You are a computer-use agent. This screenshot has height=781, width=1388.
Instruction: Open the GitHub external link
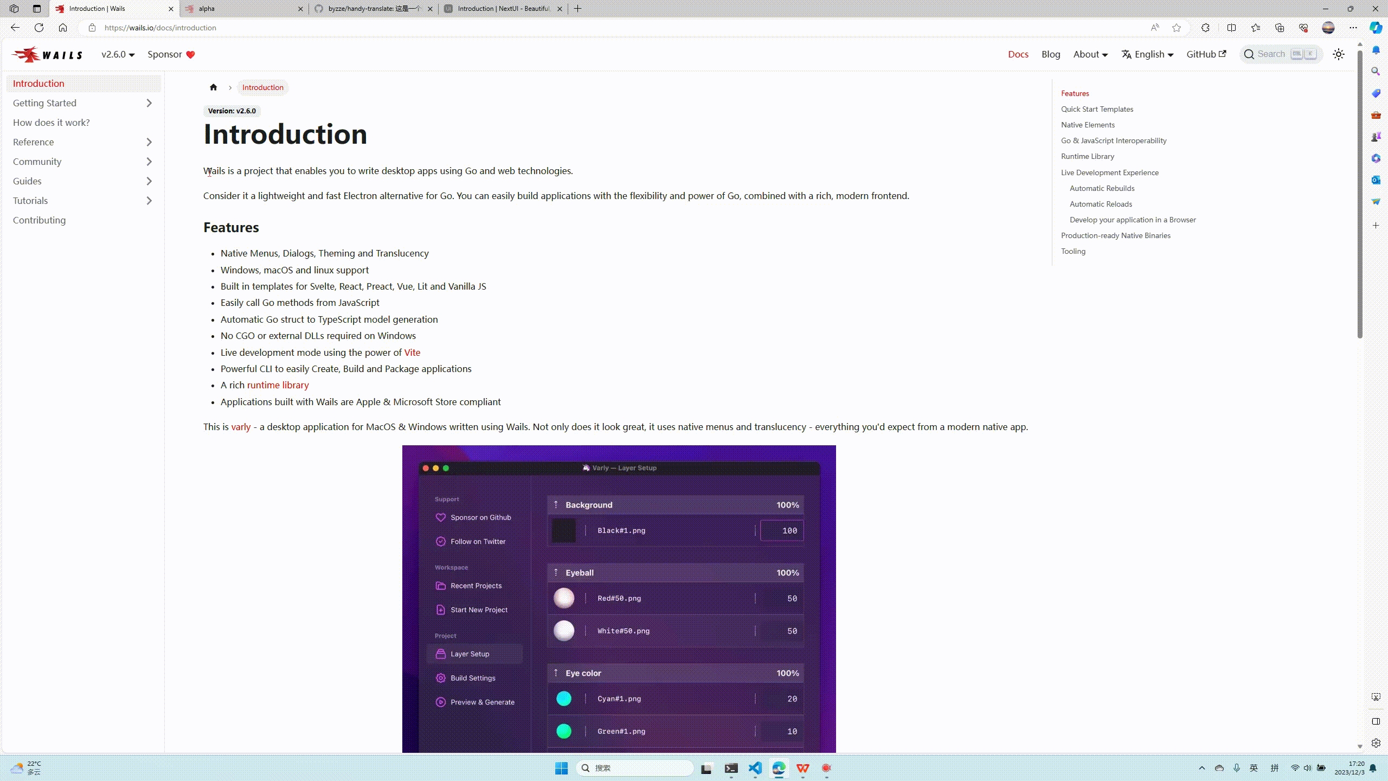[1206, 54]
